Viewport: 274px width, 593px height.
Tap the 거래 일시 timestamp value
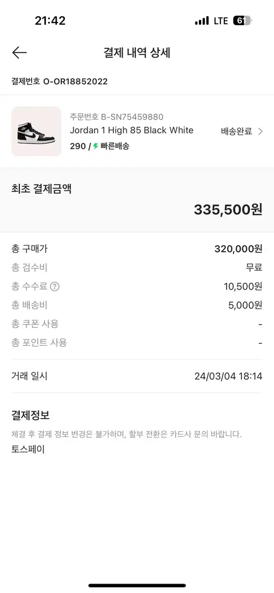point(228,377)
